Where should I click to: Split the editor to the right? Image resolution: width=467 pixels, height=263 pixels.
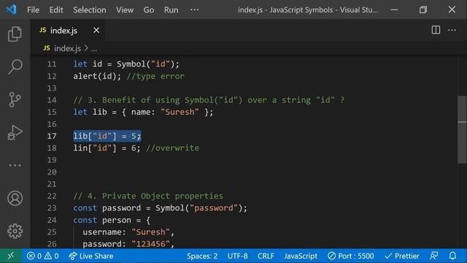[x=436, y=30]
